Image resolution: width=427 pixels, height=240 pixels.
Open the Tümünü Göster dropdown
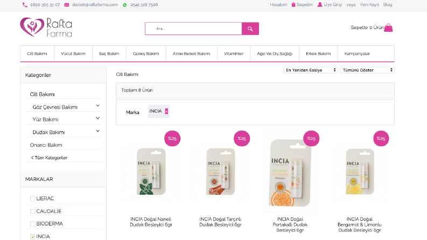tap(367, 70)
